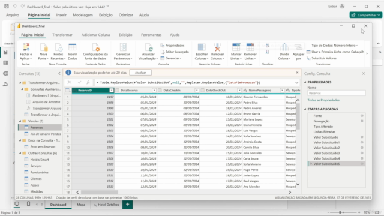This screenshot has height=216, width=384.
Task: Edit the query Nome field
Action: coord(336,93)
